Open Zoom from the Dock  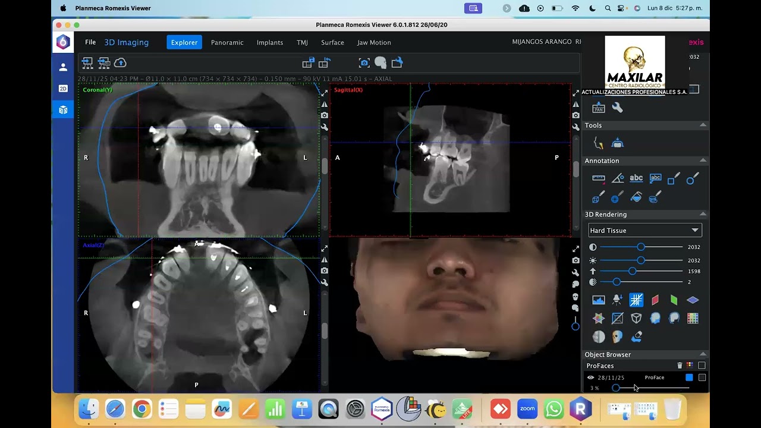(527, 409)
